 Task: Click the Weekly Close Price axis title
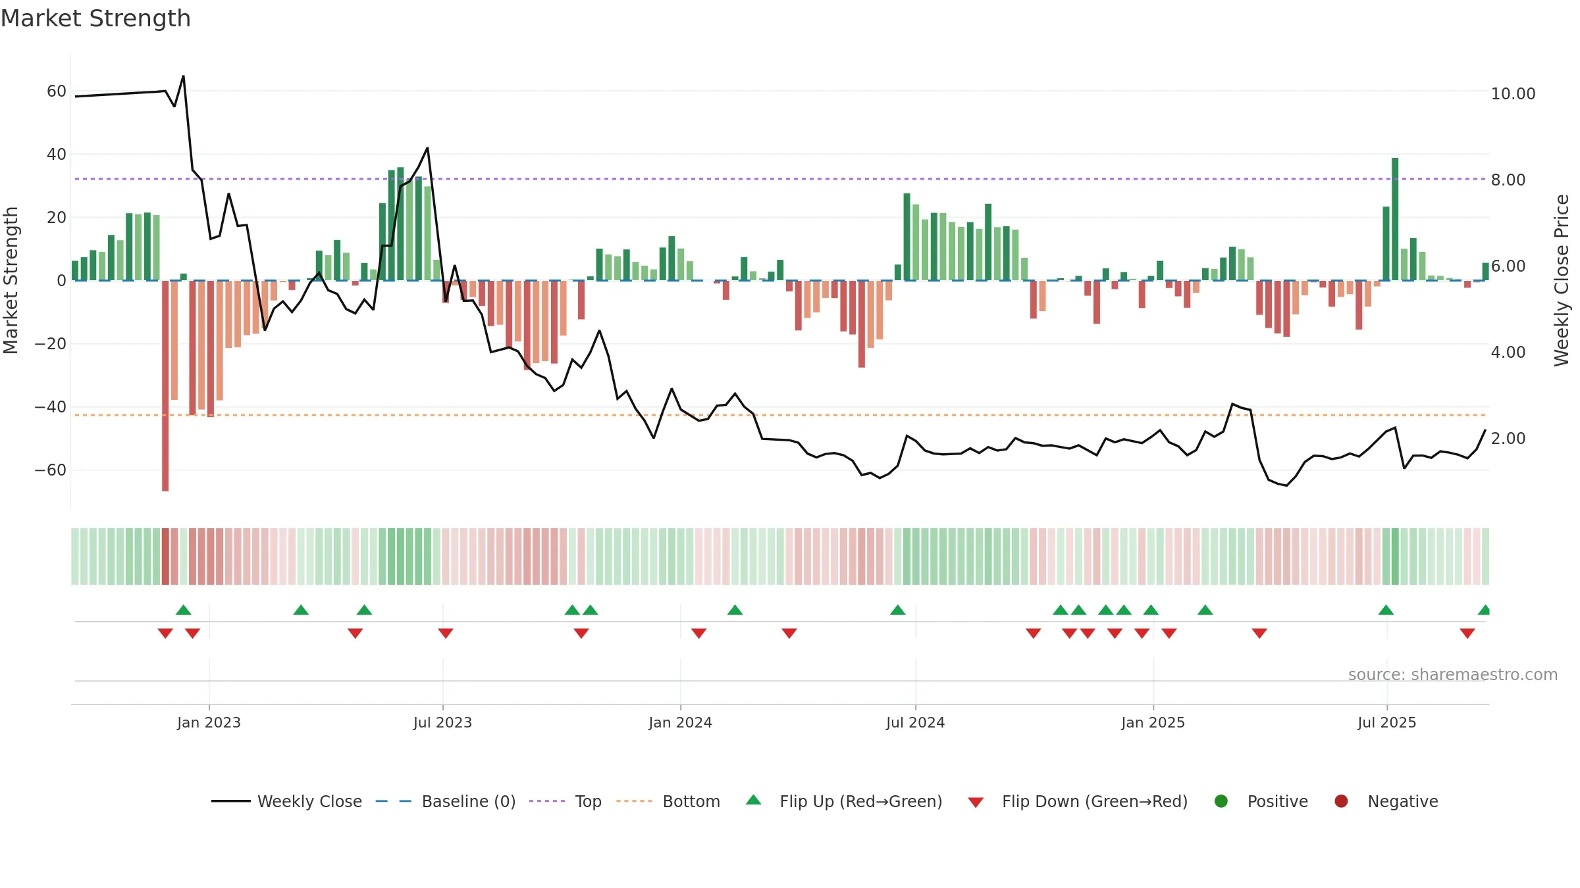tap(1562, 280)
